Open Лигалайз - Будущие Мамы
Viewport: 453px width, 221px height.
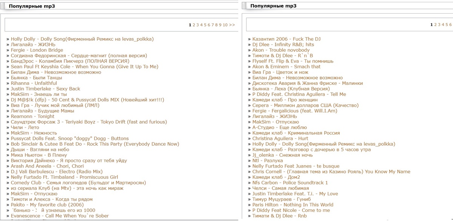click(43, 111)
